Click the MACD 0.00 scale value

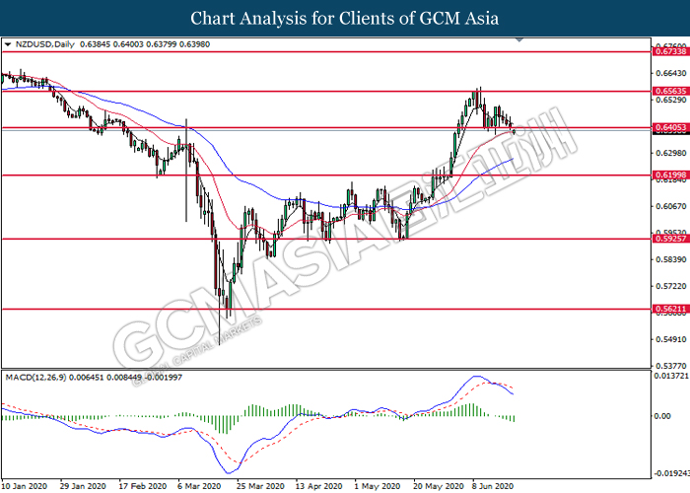(x=662, y=416)
